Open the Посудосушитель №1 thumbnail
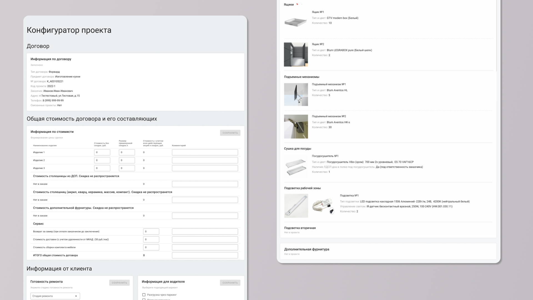Viewport: 533px width, 300px height. pos(296,167)
